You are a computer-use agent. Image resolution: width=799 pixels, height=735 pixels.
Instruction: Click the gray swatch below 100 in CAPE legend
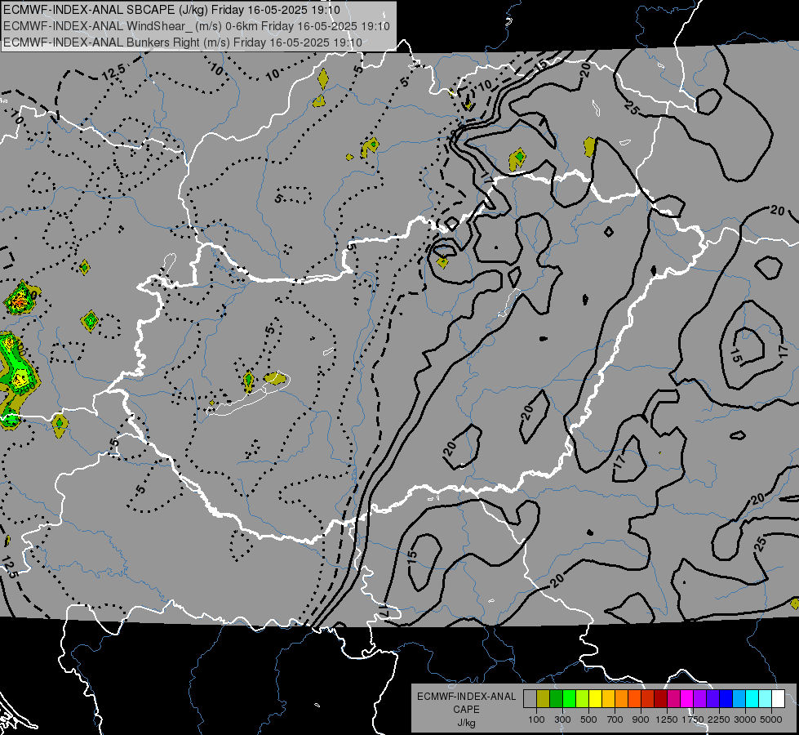pos(530,699)
